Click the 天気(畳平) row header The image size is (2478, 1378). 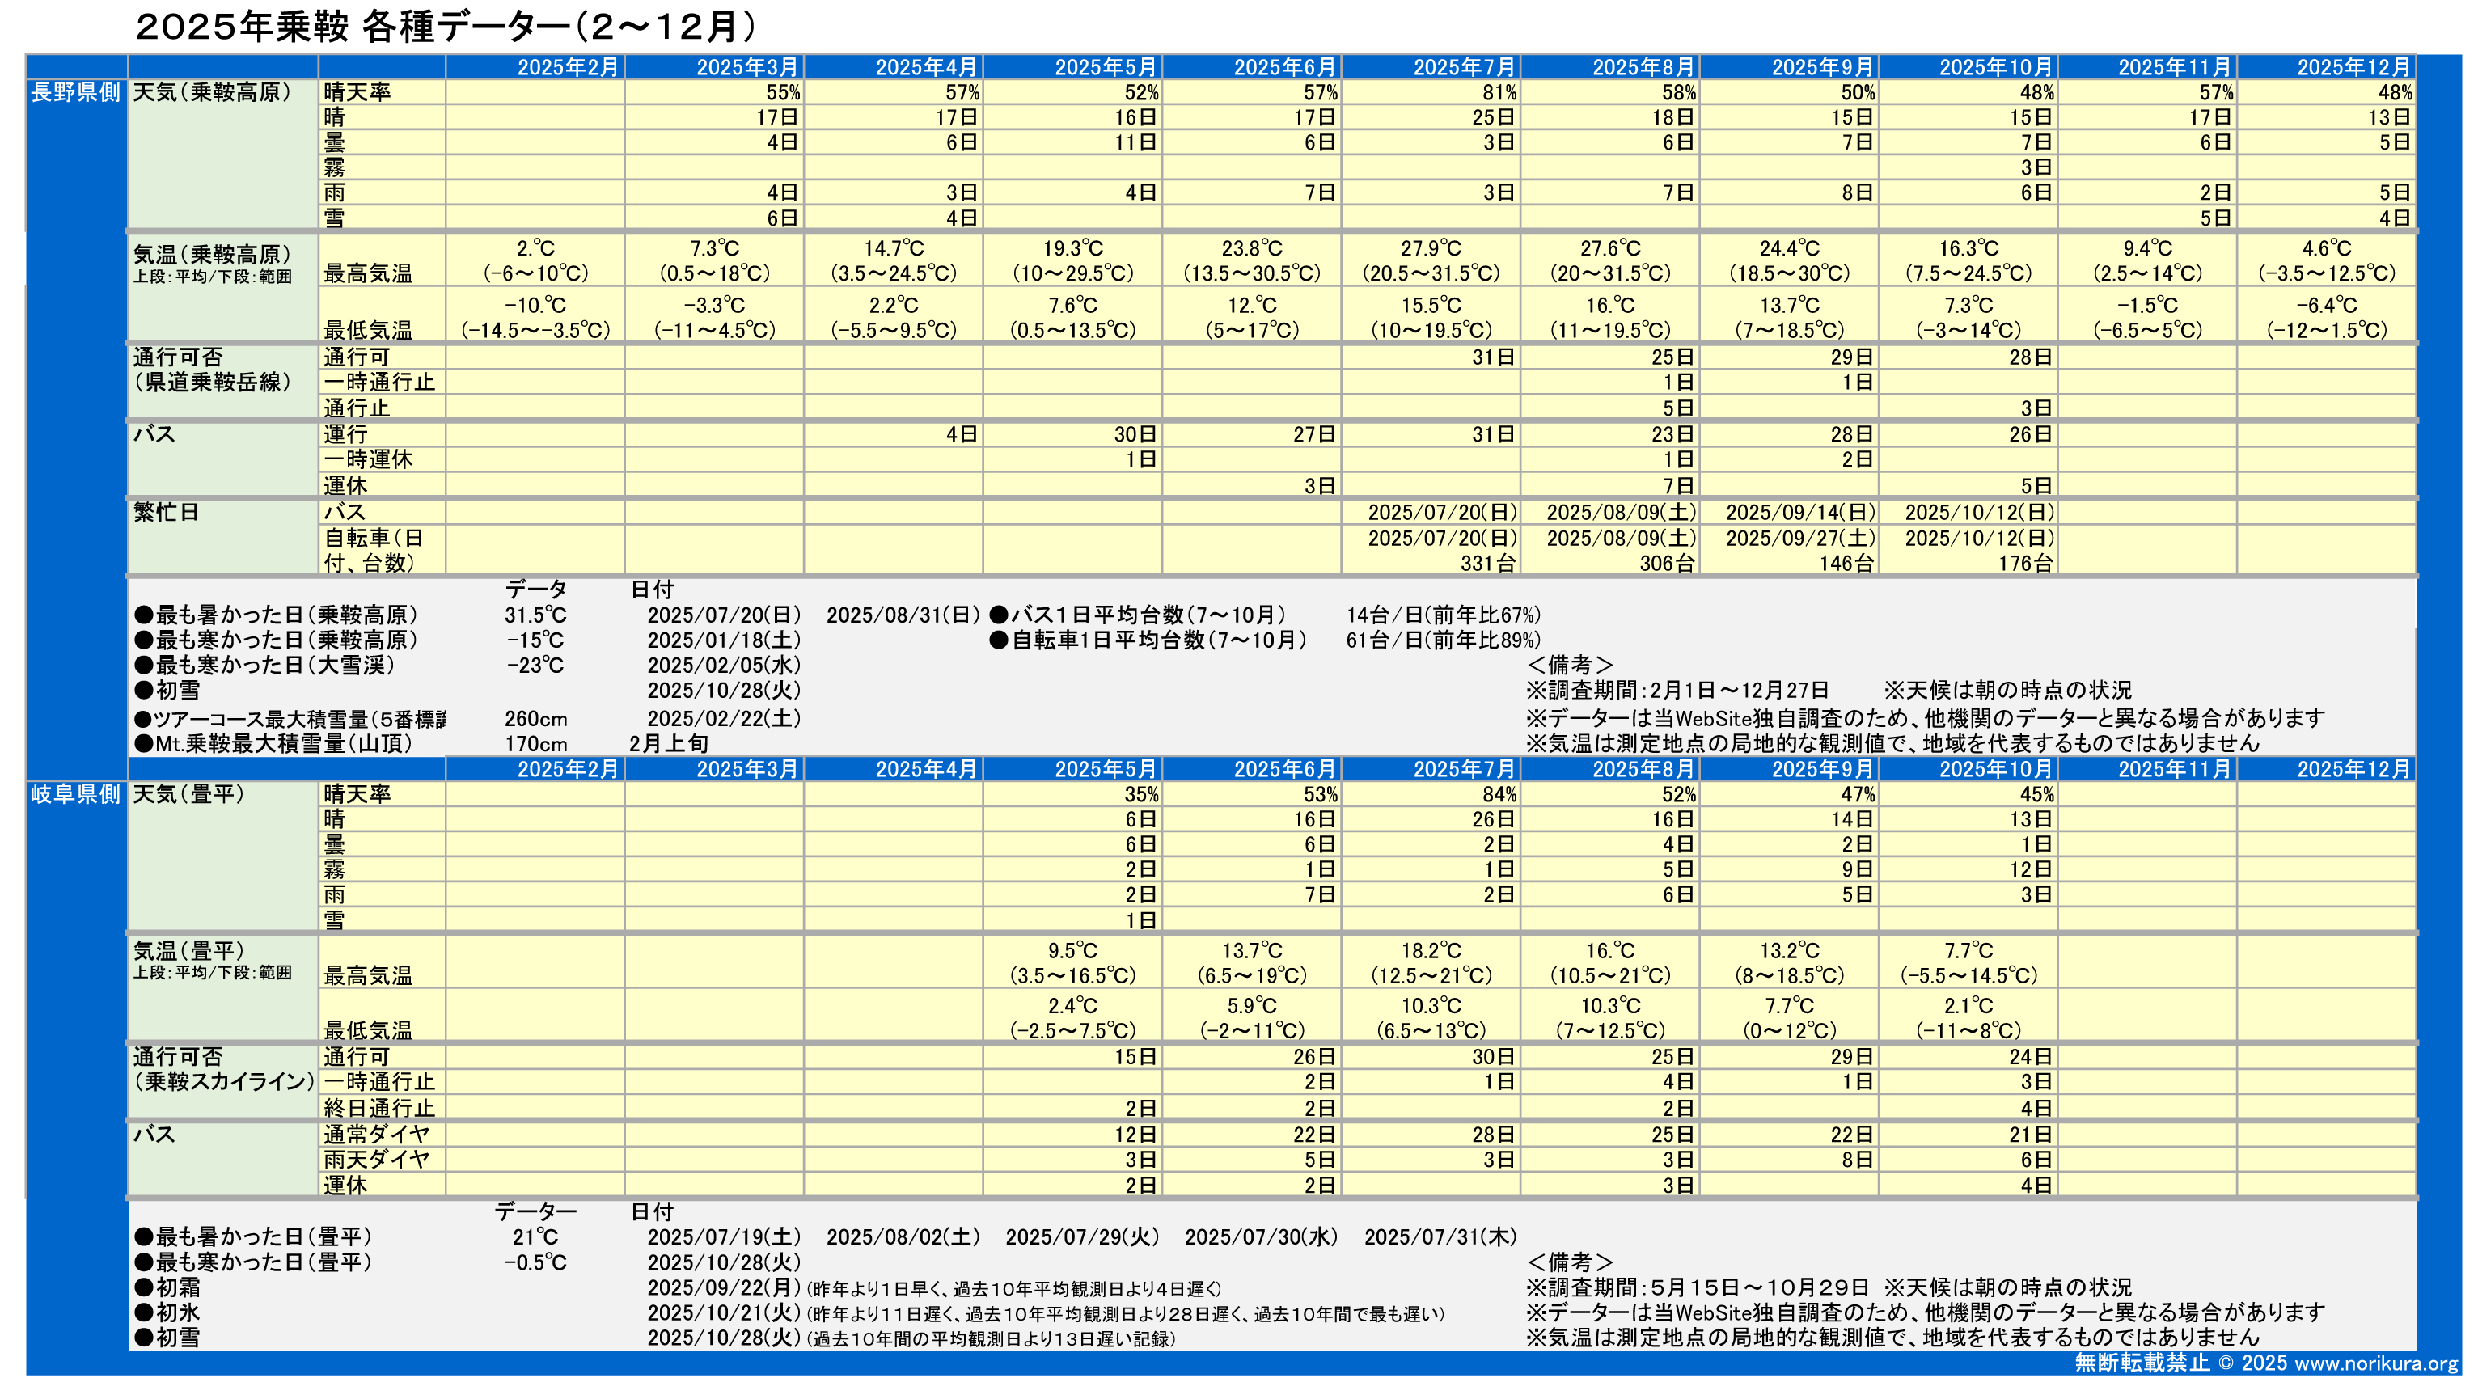(x=188, y=794)
